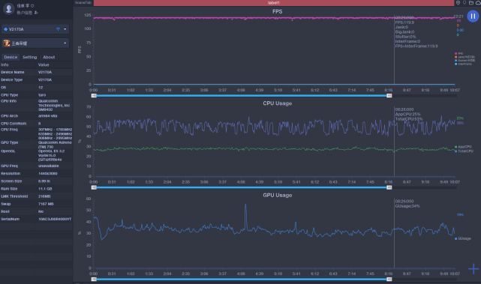The width and height of the screenshot is (481, 284).
Task: Toggle the GUsage series in the GPU legend
Action: 462,238
